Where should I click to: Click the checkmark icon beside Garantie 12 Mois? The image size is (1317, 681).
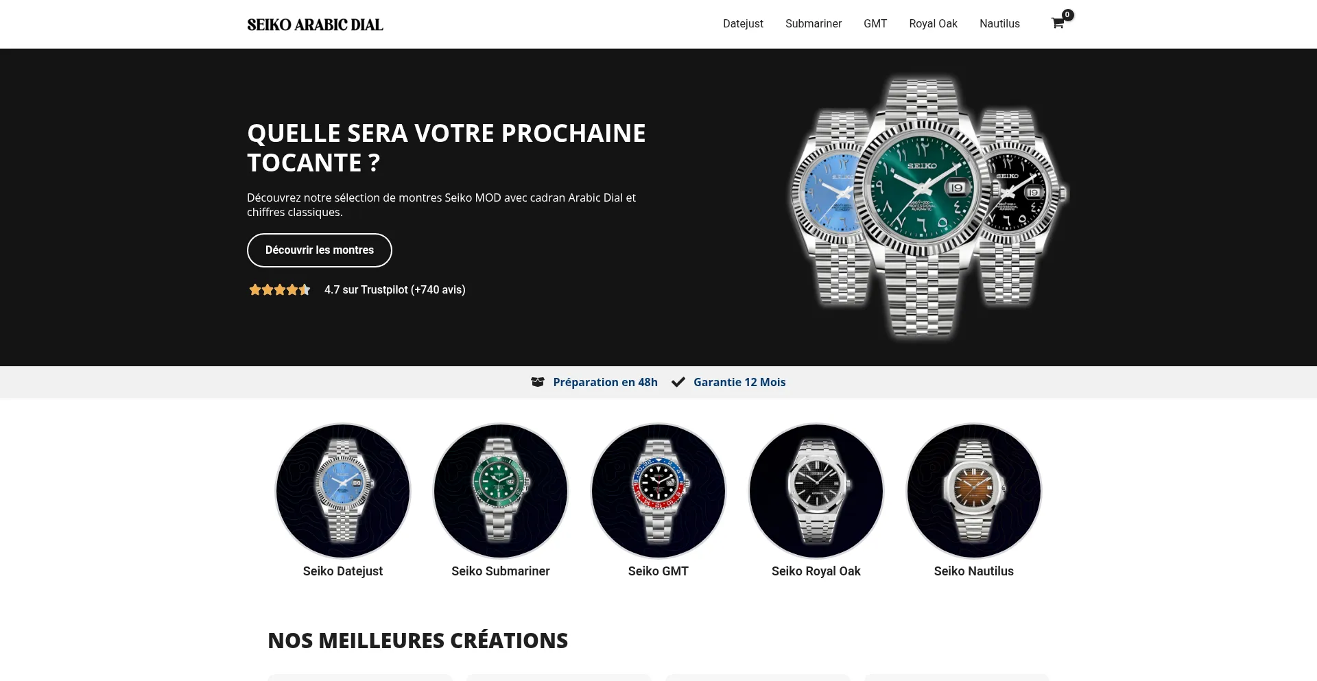click(x=678, y=382)
